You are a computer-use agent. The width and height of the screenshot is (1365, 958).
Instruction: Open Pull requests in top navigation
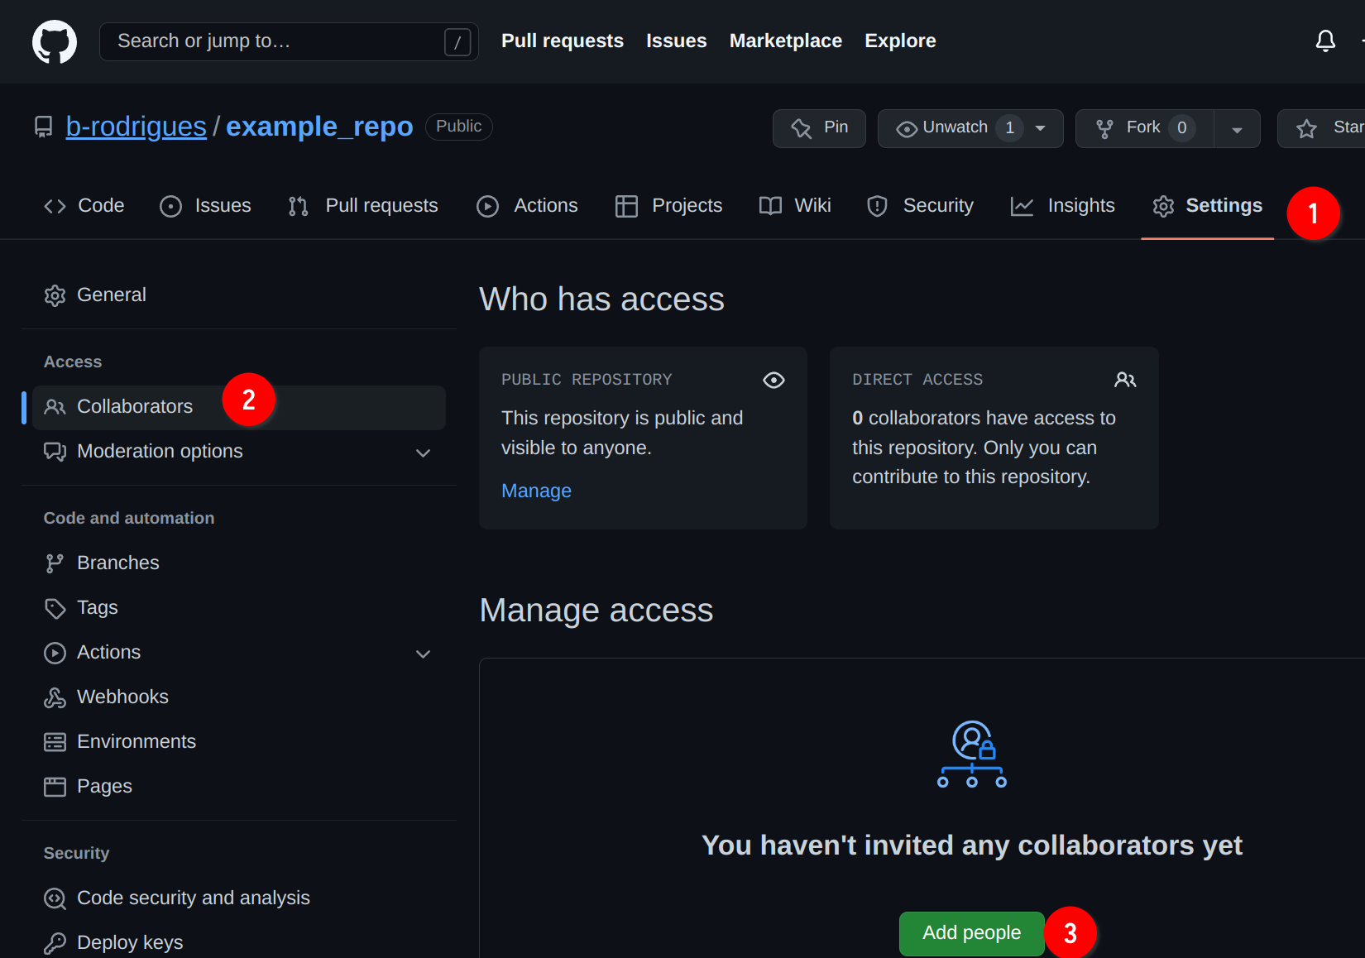click(563, 41)
